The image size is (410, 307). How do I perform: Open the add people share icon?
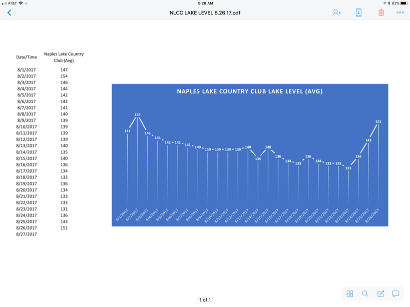[x=337, y=12]
